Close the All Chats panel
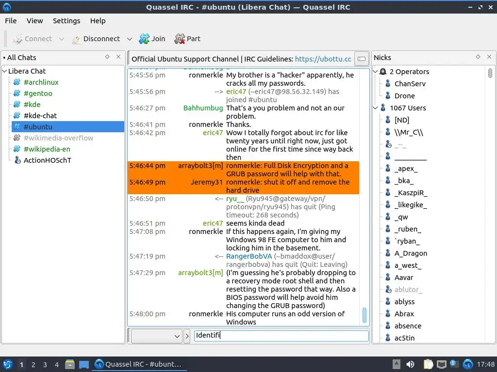497x372 pixels. point(118,57)
